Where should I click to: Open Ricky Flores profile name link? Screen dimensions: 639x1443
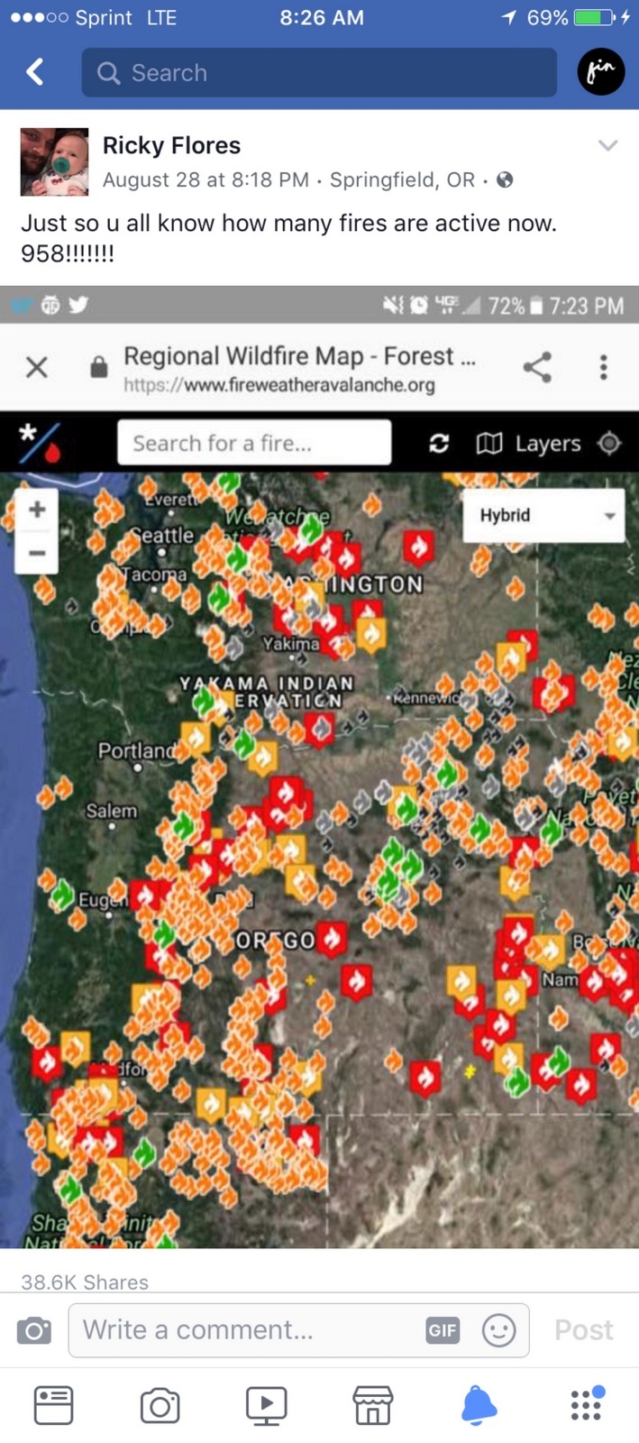(171, 145)
